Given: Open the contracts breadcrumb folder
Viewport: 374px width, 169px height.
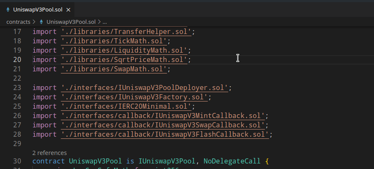Looking at the screenshot, I should (18, 22).
